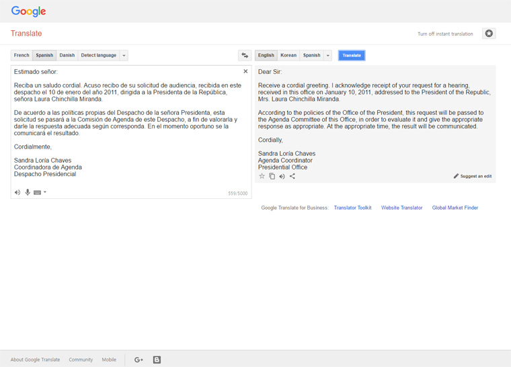Select Korean as target language
The image size is (511, 367).
click(x=288, y=55)
